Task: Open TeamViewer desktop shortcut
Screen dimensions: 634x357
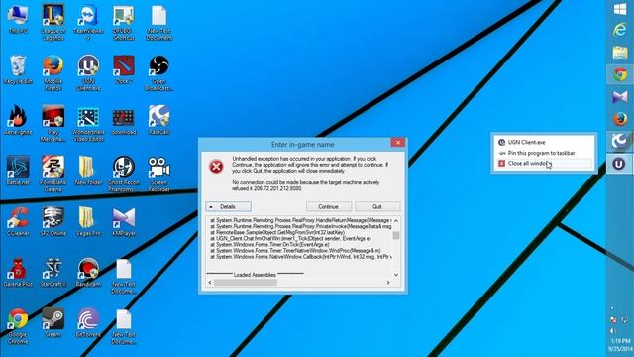Action: [88, 22]
